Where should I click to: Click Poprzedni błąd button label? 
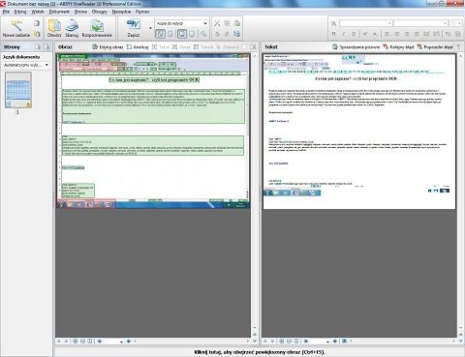(x=438, y=47)
